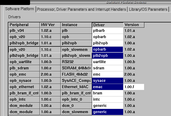Image resolution: width=171 pixels, height=116 pixels.
Task: Select the sysace driver cell
Action: coord(107,81)
